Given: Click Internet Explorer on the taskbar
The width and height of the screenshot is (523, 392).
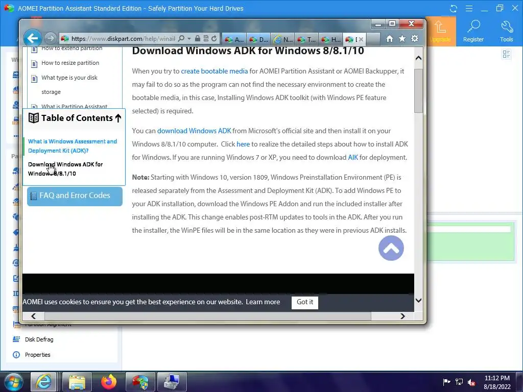Looking at the screenshot, I should pyautogui.click(x=44, y=382).
